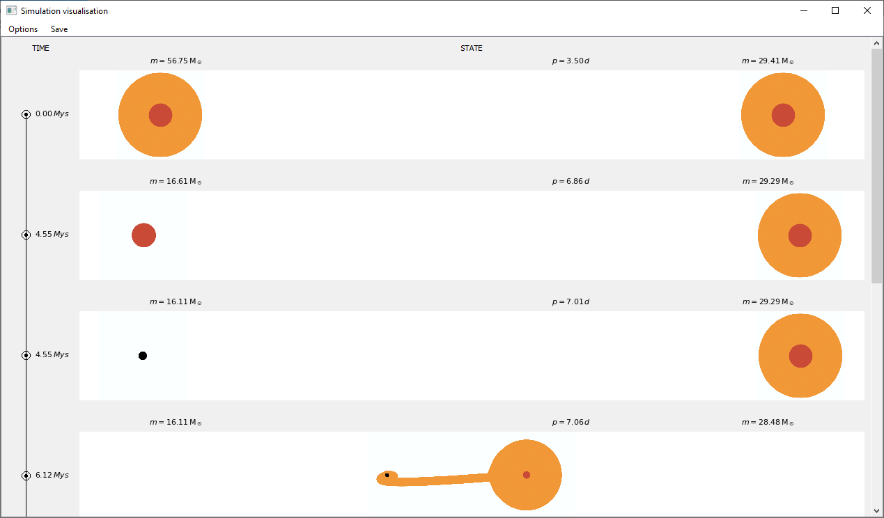Click the TIME column header
The image size is (884, 518).
(40, 49)
